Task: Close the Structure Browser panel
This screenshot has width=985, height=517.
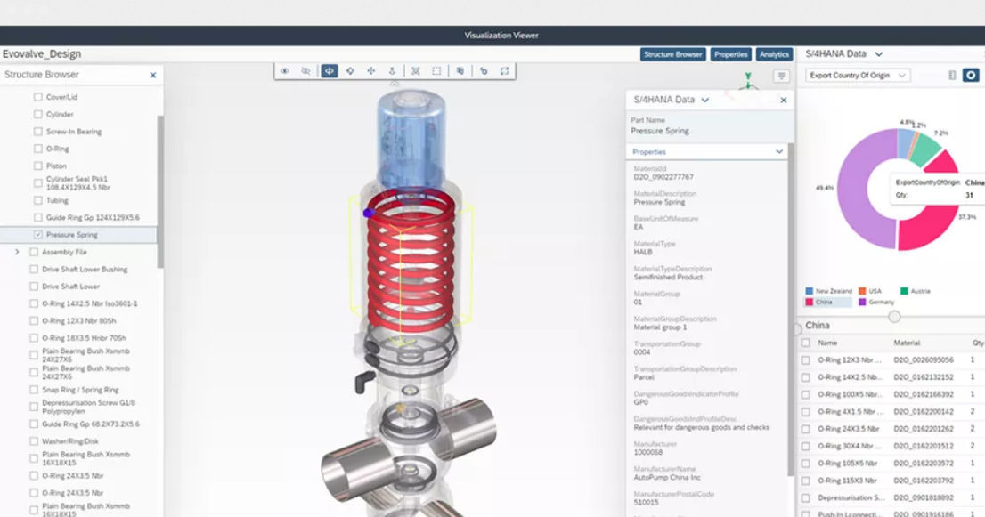Action: (152, 76)
